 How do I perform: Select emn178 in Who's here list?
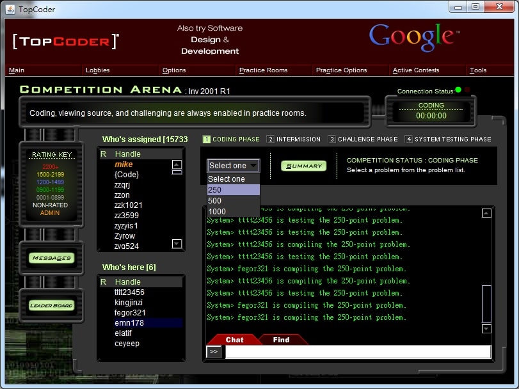coord(129,323)
